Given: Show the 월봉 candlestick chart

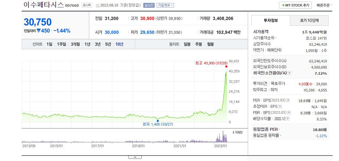Looking at the screenshot, I should [210, 44].
